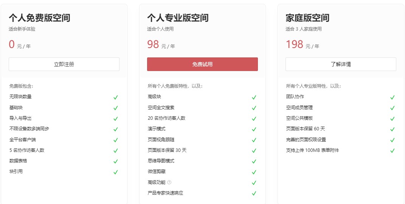Click the checkmark next to 团队协作

tap(393, 97)
